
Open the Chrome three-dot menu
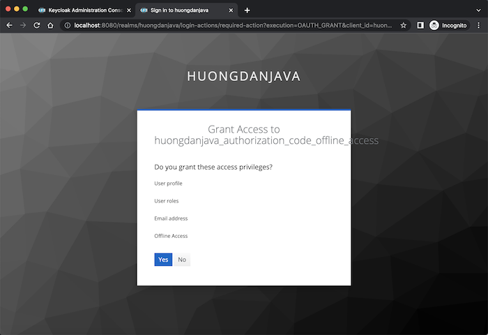[x=479, y=25]
